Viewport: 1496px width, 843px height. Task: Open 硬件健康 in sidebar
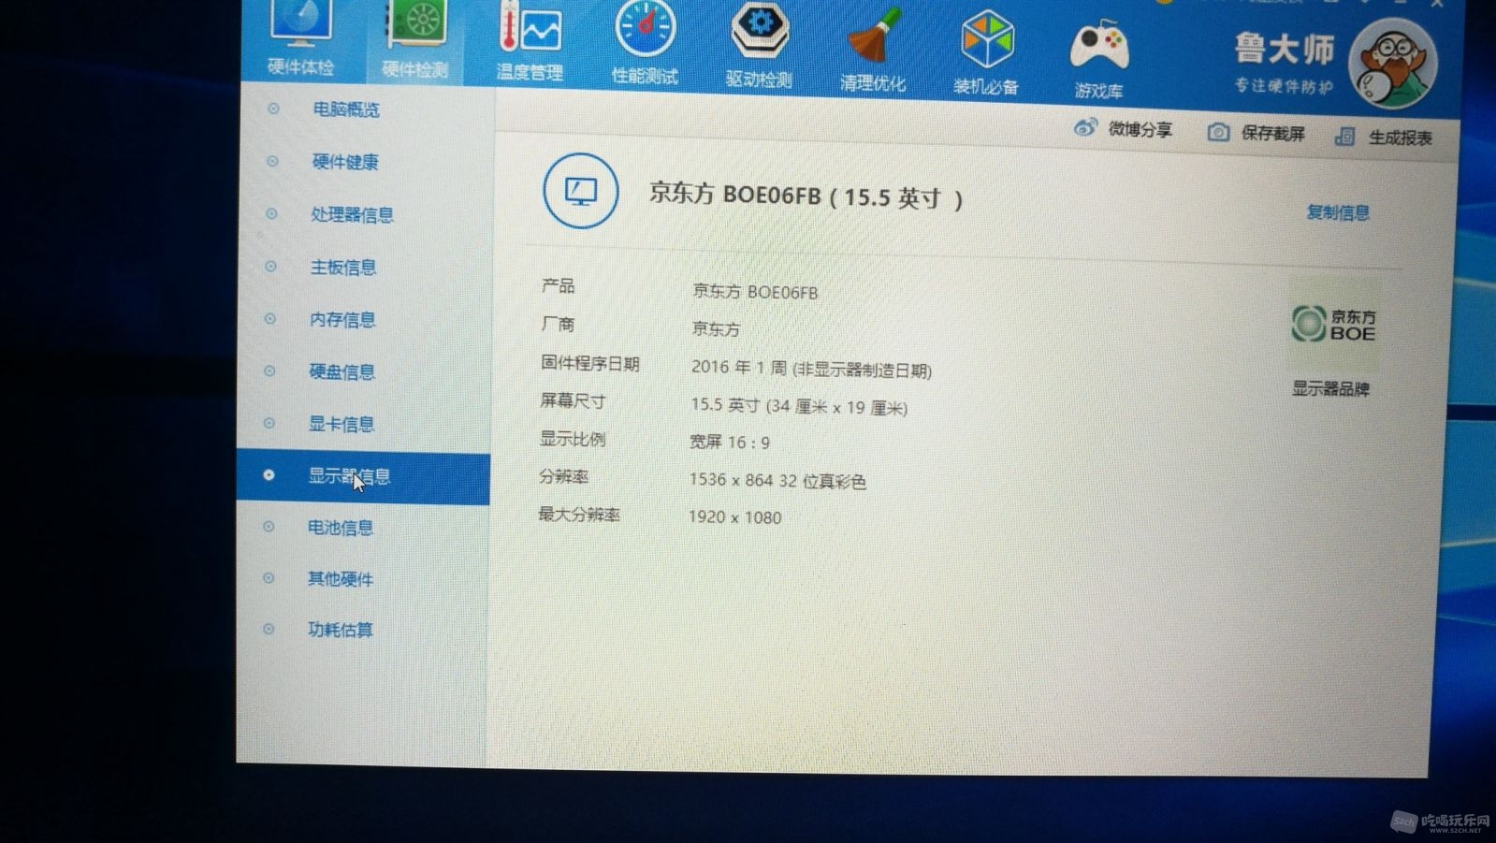345,162
